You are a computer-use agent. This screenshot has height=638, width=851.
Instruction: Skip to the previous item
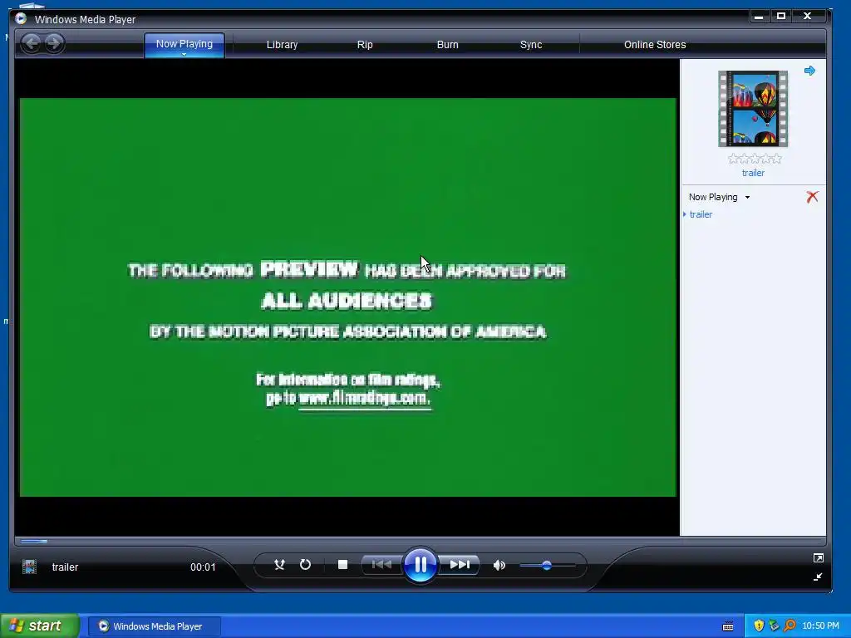coord(381,565)
